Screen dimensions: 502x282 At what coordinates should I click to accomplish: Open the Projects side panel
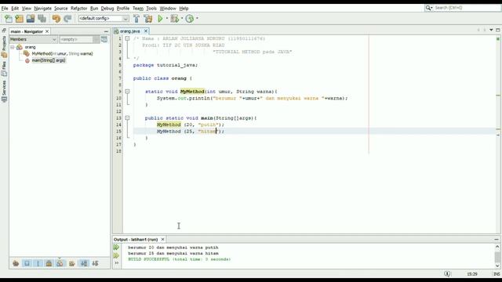tap(4, 46)
